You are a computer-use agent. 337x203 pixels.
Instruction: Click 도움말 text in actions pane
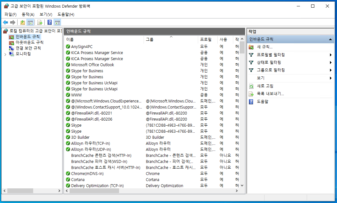point(263,101)
